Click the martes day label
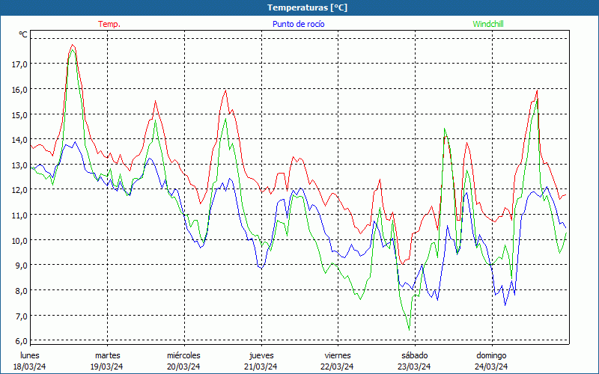Screen dimensions: 599x374 tap(107, 355)
